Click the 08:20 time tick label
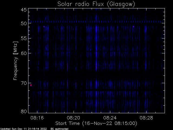The image size is (173, 130). point(74,118)
